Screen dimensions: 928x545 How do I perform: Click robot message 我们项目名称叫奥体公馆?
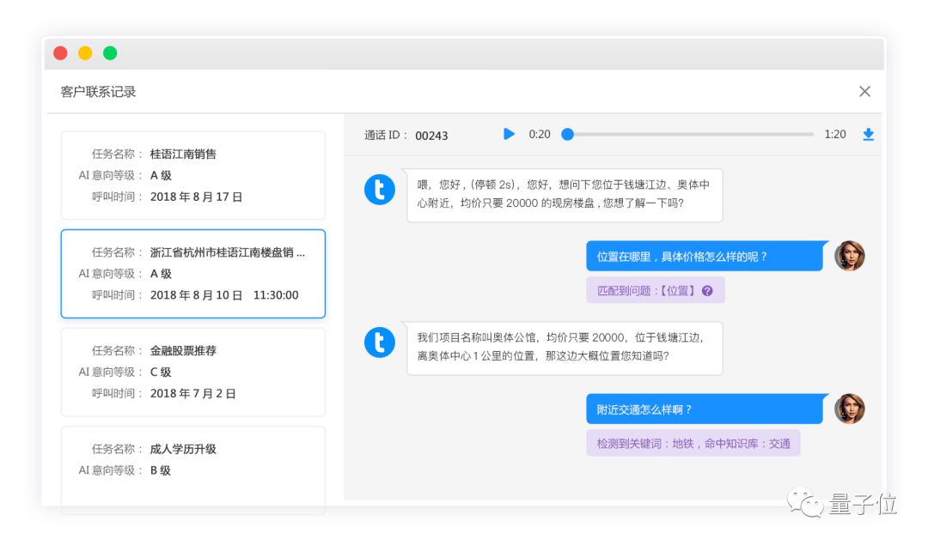click(x=564, y=348)
